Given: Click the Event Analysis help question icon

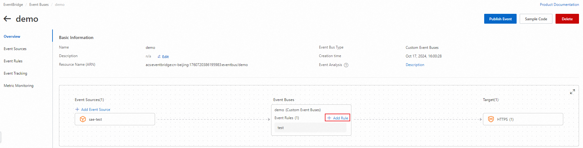Looking at the screenshot, I should pyautogui.click(x=346, y=65).
